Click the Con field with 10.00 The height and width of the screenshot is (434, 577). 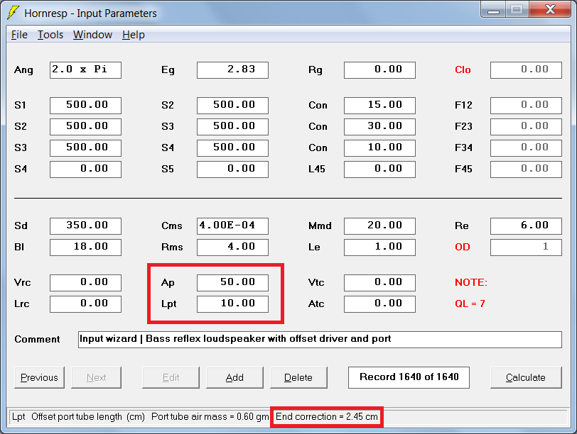[x=379, y=148]
